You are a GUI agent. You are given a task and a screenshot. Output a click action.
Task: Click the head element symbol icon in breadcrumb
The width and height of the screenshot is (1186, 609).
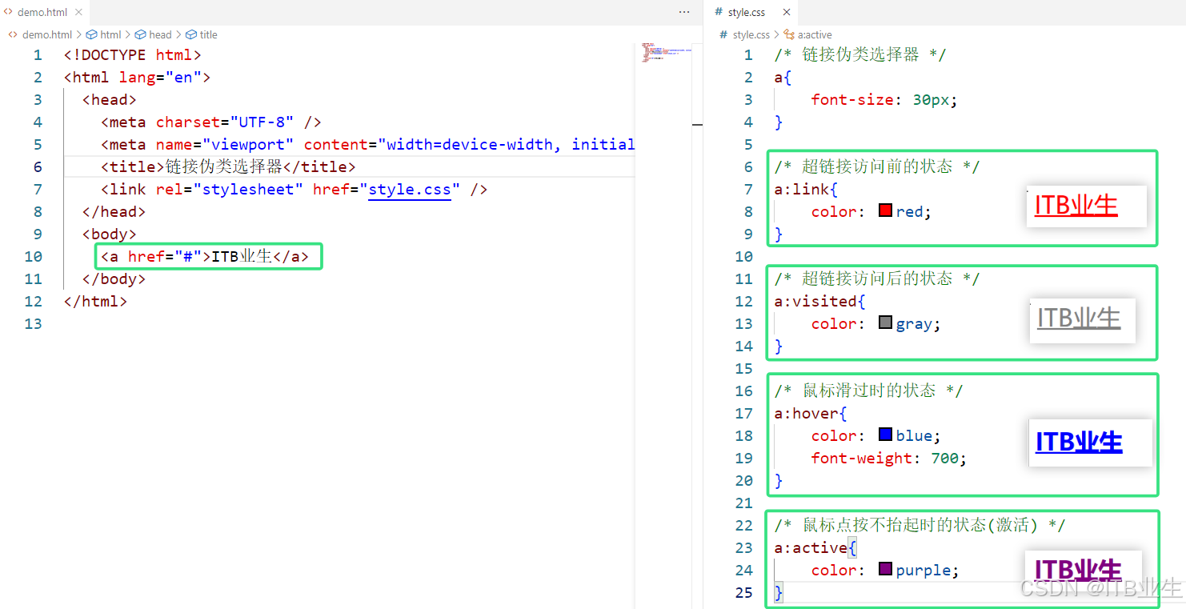pos(140,34)
